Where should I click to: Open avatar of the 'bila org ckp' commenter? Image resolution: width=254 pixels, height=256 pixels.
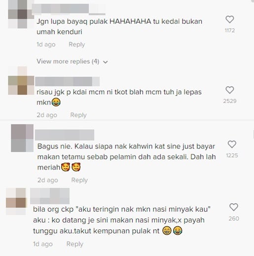tap(16, 202)
